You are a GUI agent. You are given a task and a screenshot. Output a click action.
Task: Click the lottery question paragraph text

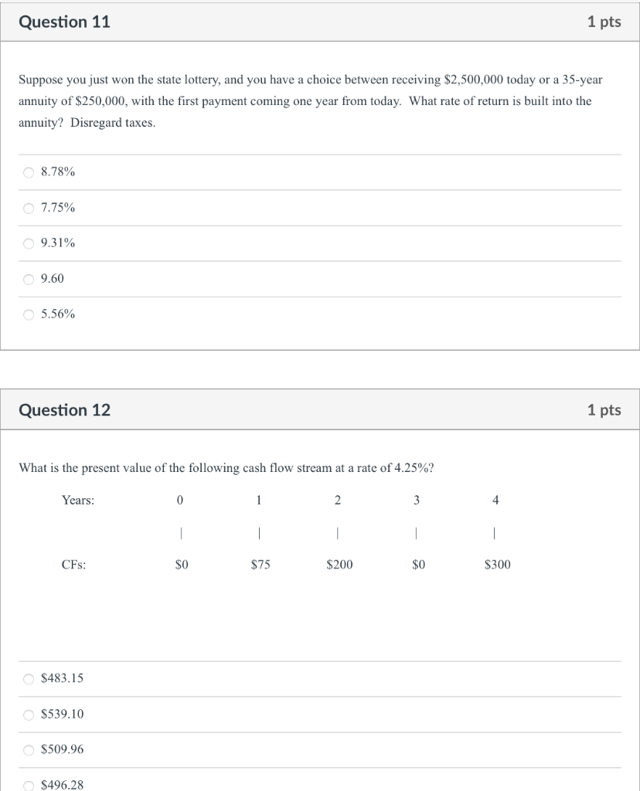[x=309, y=101]
